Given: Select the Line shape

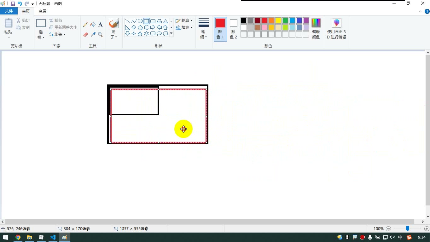Looking at the screenshot, I should 128,21.
